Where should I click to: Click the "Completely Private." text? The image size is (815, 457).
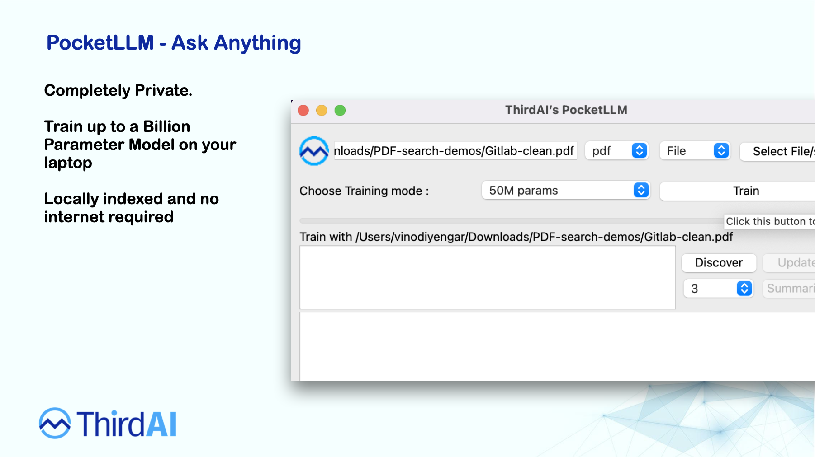118,90
